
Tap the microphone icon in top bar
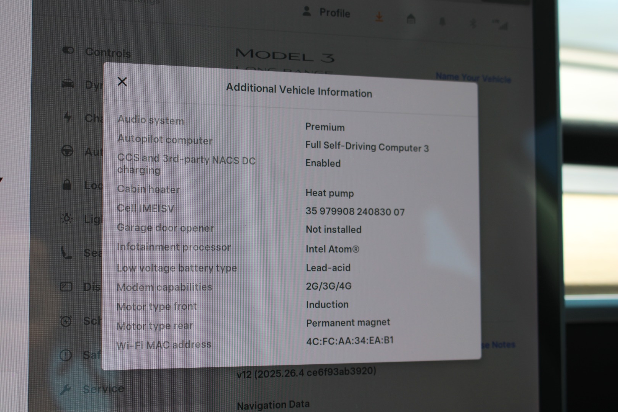(442, 21)
